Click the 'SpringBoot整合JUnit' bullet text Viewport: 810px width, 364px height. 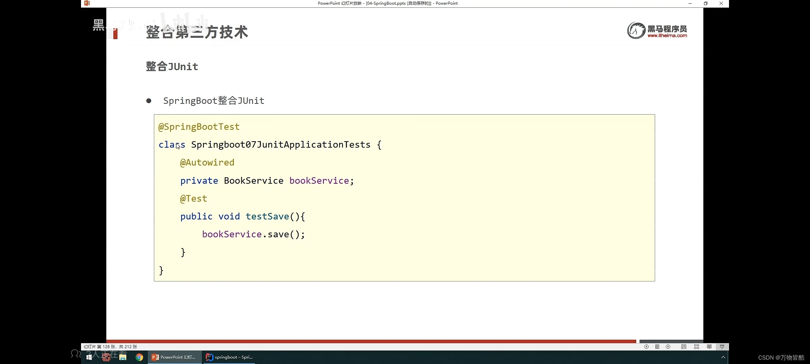tap(214, 101)
